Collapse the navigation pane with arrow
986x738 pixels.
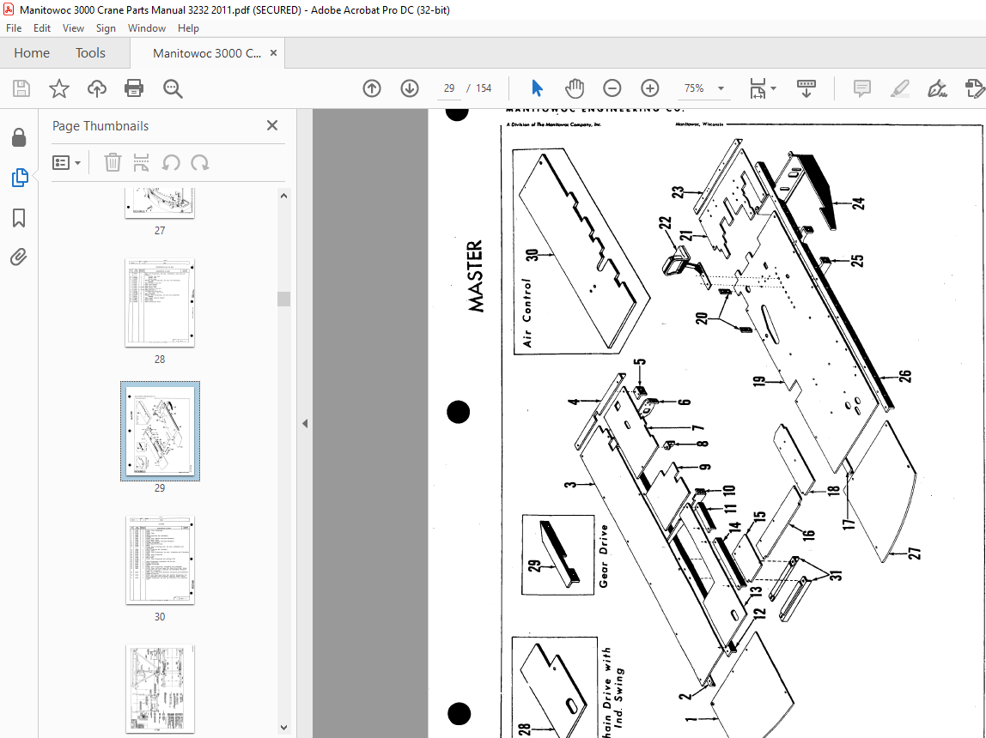(305, 423)
